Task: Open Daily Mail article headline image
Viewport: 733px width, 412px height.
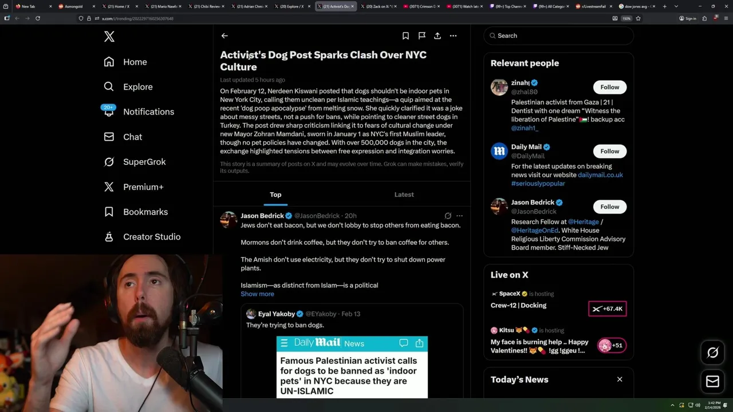Action: 352,367
